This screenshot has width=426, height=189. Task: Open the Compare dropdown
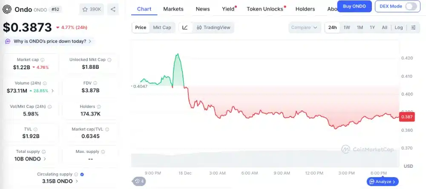tap(304, 28)
